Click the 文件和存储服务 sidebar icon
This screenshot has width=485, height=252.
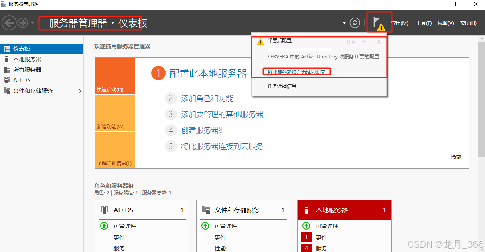coord(6,91)
